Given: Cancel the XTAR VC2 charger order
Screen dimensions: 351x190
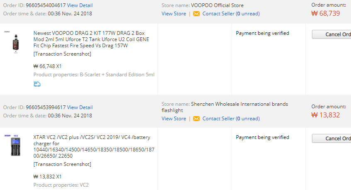Looking at the screenshot, I should coord(332,139).
